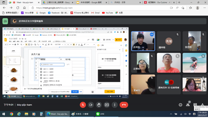This screenshot has width=208, height=119.
Task: Open the in-call chat panel
Action: [195, 104]
